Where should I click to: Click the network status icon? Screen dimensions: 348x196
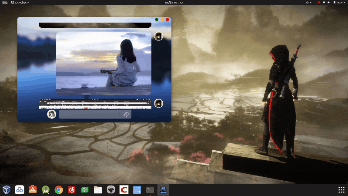click(x=324, y=3)
